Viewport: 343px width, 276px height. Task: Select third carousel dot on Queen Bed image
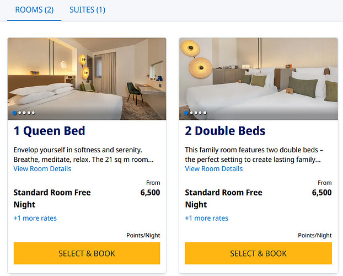[x=24, y=113]
